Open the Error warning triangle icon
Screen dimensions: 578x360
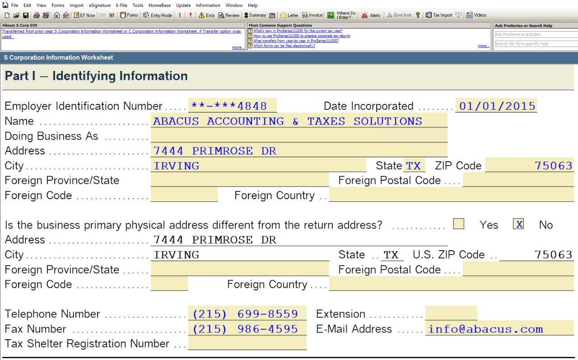point(206,15)
